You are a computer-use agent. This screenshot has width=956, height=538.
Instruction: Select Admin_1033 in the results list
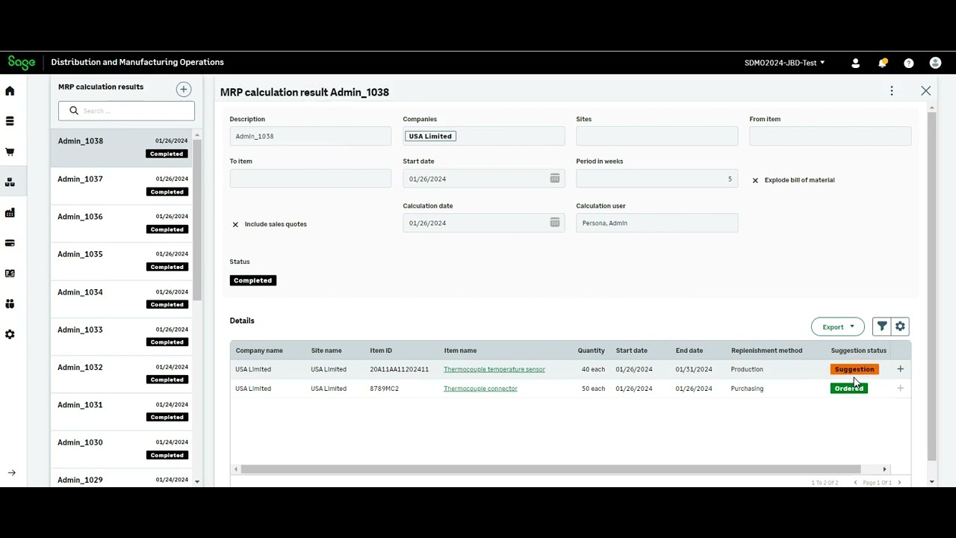tap(122, 336)
